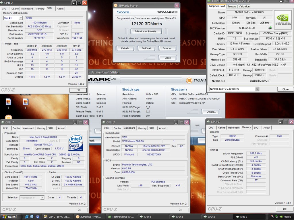Click the green NVIDIA system tray icon
The image size is (294, 220).
click(x=281, y=217)
